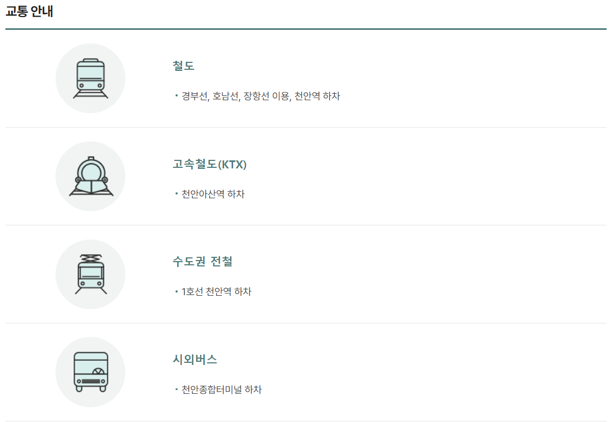612x422 pixels.
Task: Open the 고속철도(KTX) heading
Action: pos(210,164)
